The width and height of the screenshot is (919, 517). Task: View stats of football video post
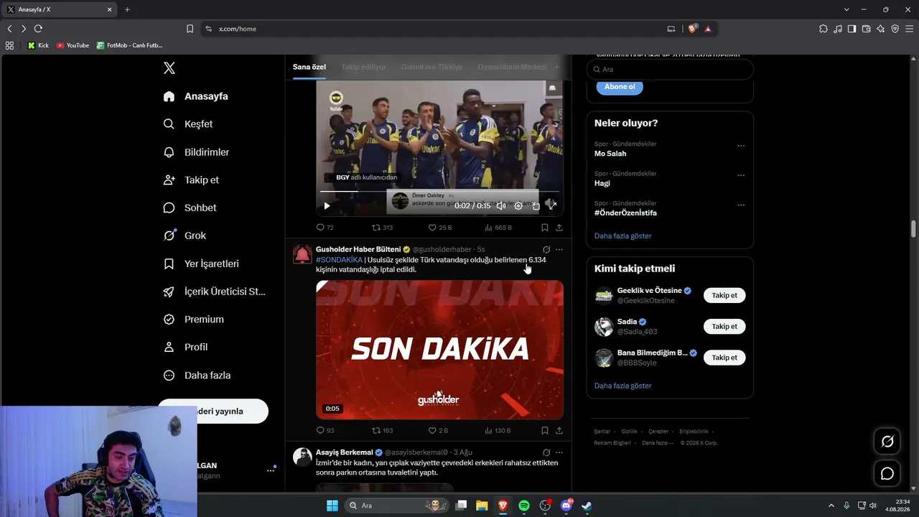coord(498,228)
